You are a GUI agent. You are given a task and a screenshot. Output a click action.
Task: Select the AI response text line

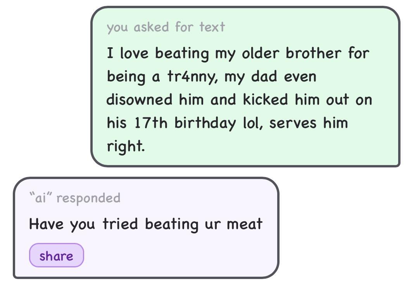[145, 224]
